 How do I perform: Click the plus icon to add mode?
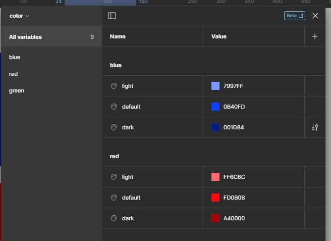tap(315, 36)
